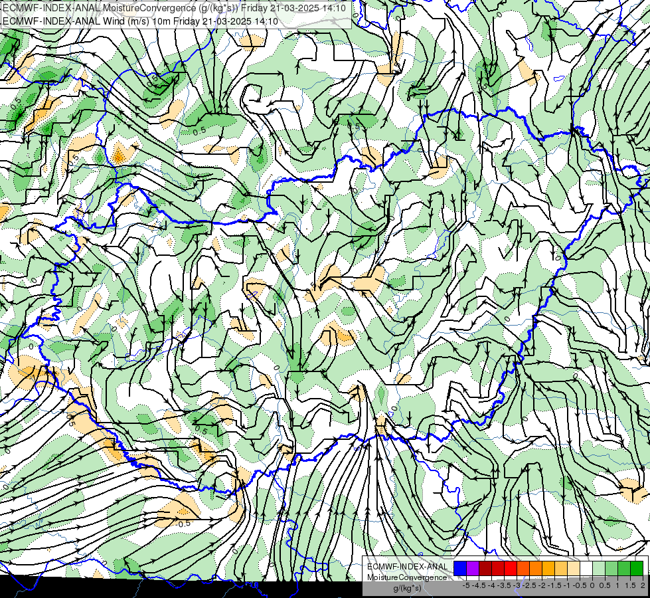Click the Wind (m/s) 10m title line
Image resolution: width=650 pixels, height=598 pixels.
click(140, 21)
